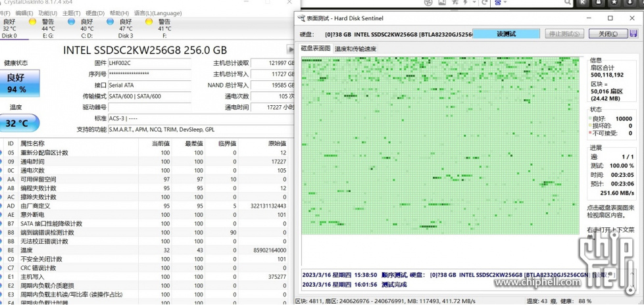
Task: Click the 关闭(C) button
Action: (608, 34)
